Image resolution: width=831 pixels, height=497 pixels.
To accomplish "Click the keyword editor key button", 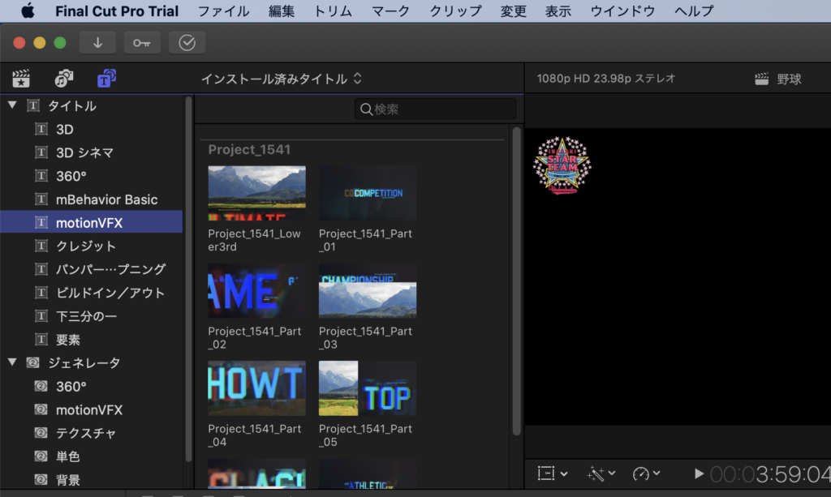I will click(142, 43).
